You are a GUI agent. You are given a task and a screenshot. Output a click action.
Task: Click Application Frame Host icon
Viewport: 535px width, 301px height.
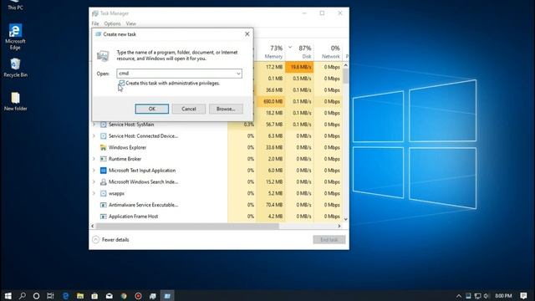[103, 217]
